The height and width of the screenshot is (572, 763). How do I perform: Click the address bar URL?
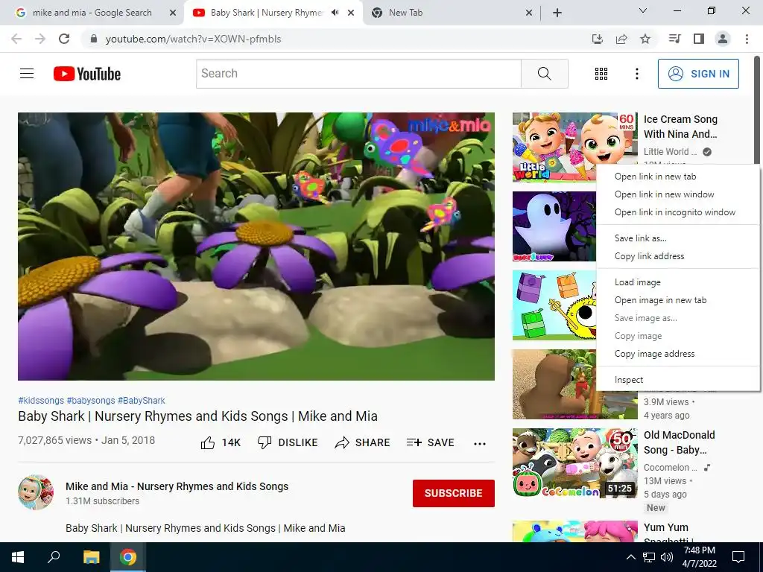pyautogui.click(x=193, y=39)
